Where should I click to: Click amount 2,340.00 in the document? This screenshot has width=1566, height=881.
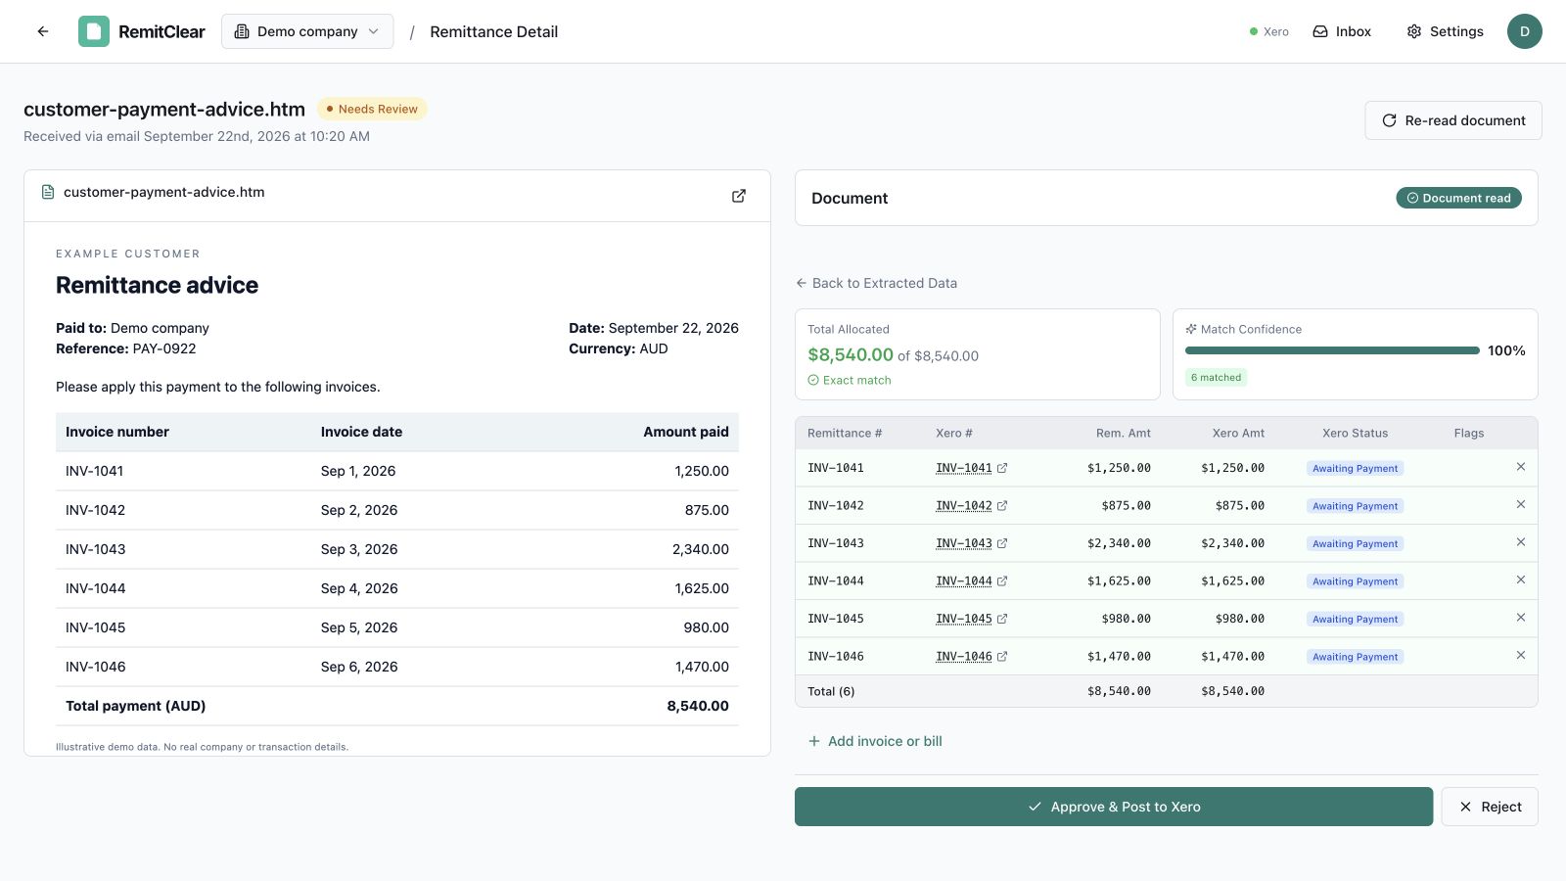click(701, 549)
